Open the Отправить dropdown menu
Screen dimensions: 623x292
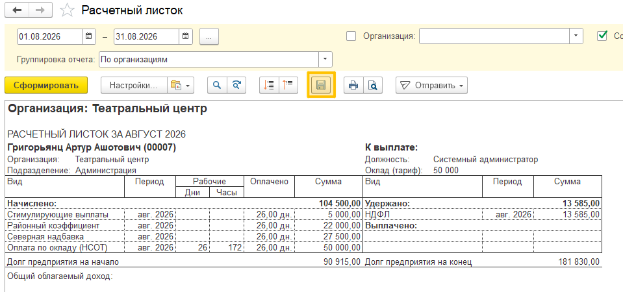[x=431, y=85]
